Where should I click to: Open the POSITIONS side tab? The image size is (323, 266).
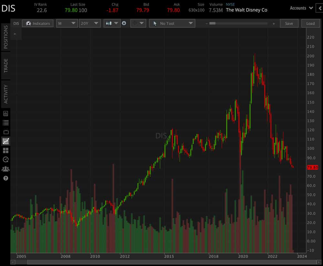coord(5,37)
